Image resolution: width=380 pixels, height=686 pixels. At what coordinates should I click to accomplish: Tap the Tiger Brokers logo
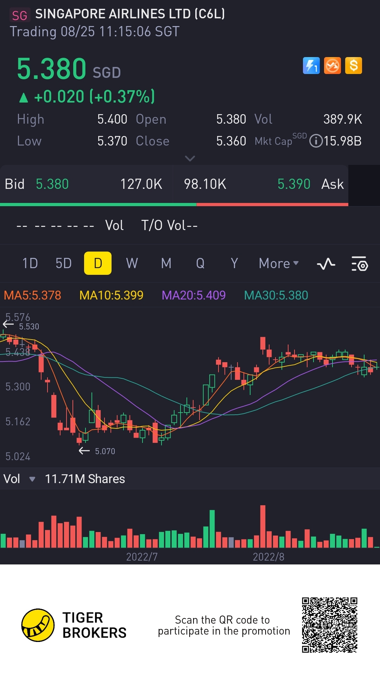tap(74, 625)
